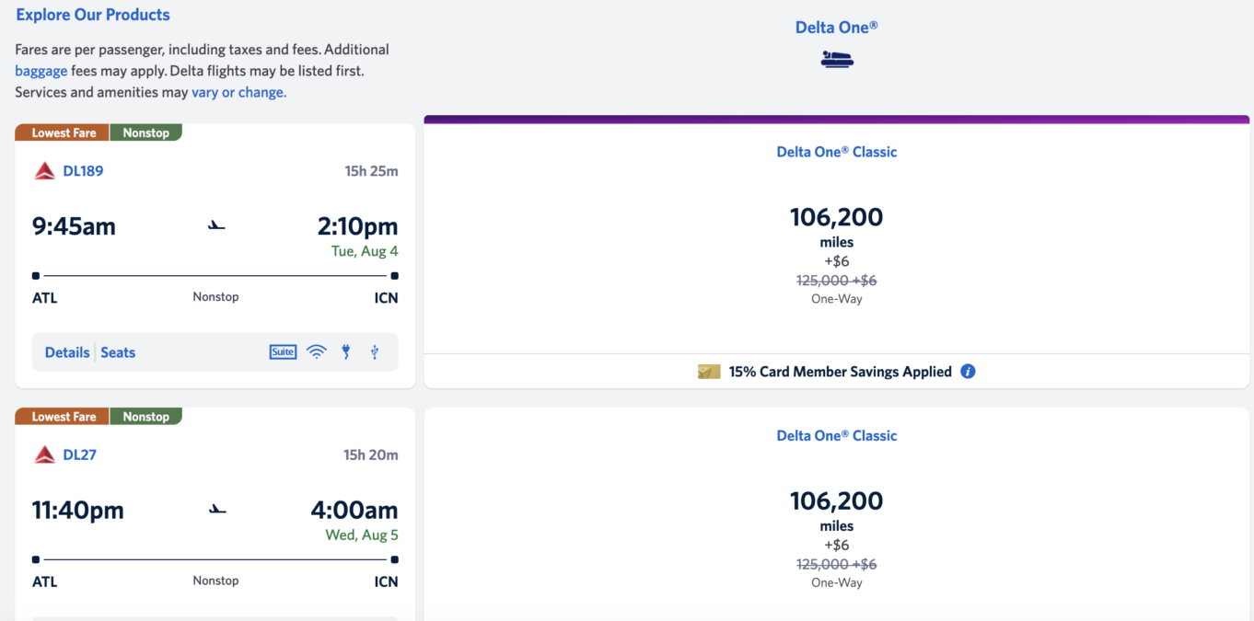Open Delta One Classic link for DL27
The image size is (1254, 621).
pos(836,435)
